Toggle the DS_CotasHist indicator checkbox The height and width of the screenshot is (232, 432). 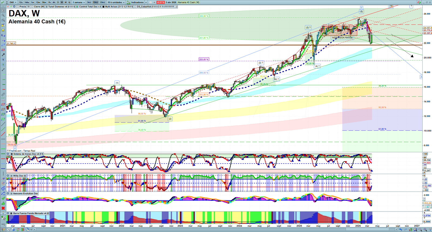click(x=135, y=7)
